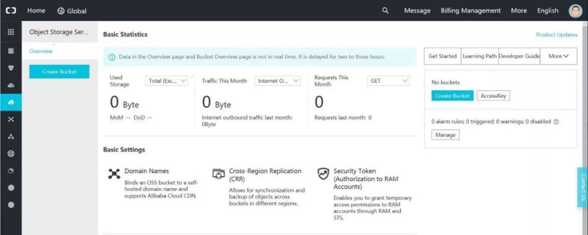Click the Create Bucket button in sidebar
This screenshot has height=235, width=588.
59,71
